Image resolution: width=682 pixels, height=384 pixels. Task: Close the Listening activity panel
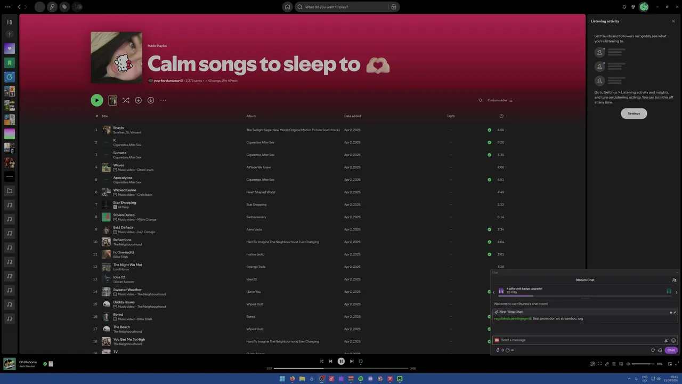coord(673,21)
